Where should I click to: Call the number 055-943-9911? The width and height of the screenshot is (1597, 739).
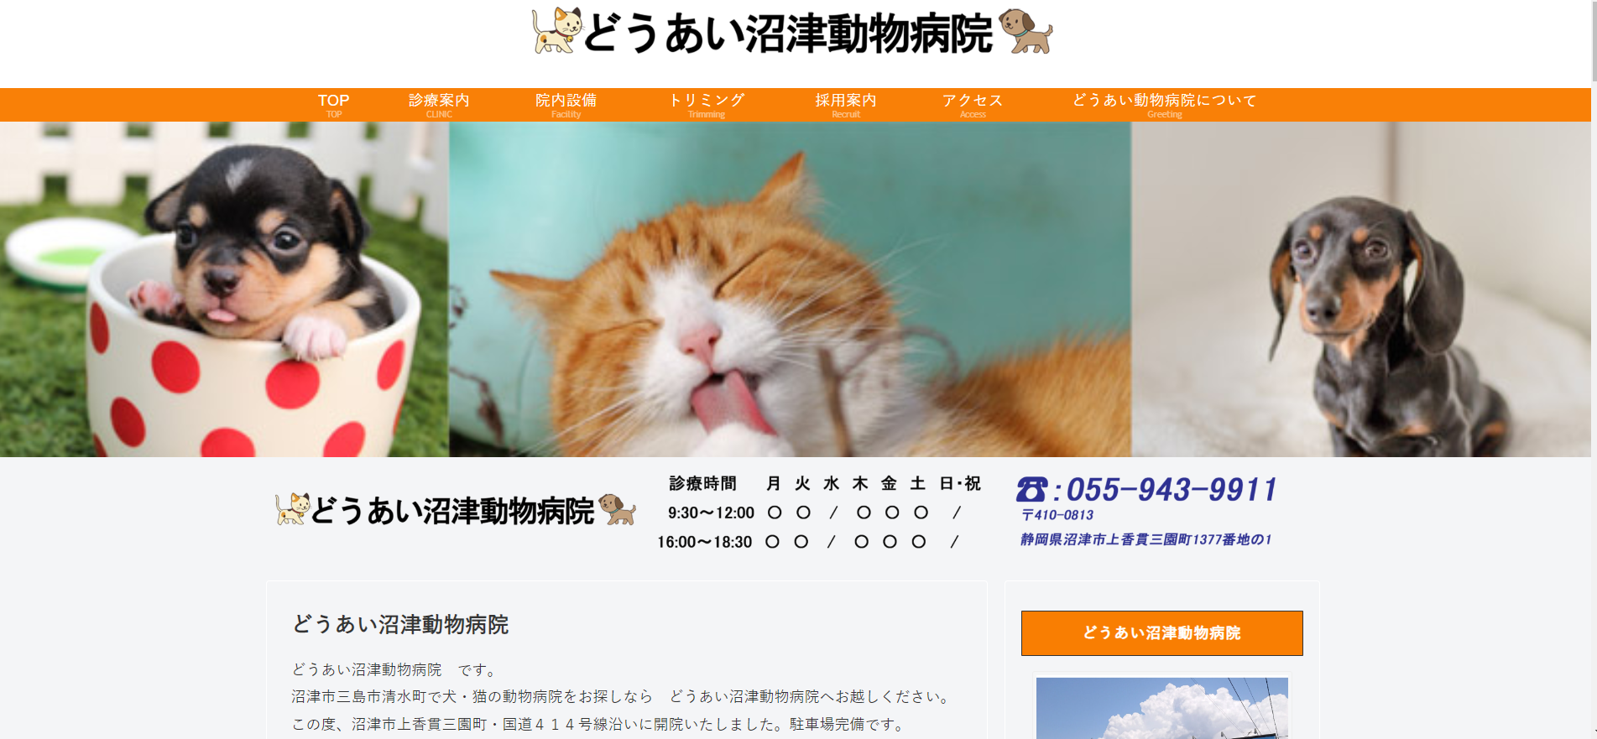tap(1172, 489)
